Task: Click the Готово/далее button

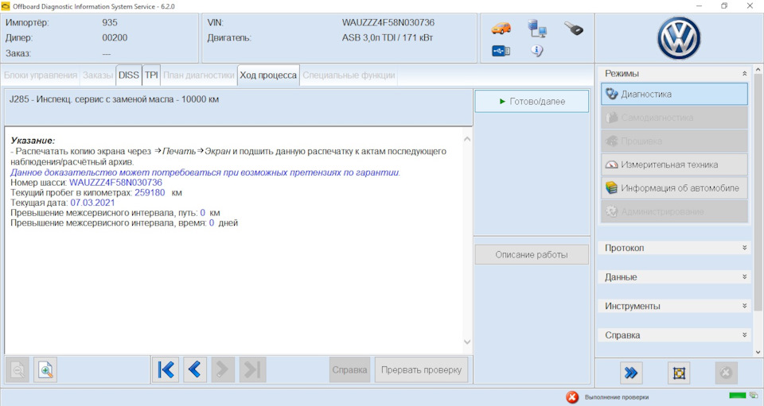Action: point(532,101)
